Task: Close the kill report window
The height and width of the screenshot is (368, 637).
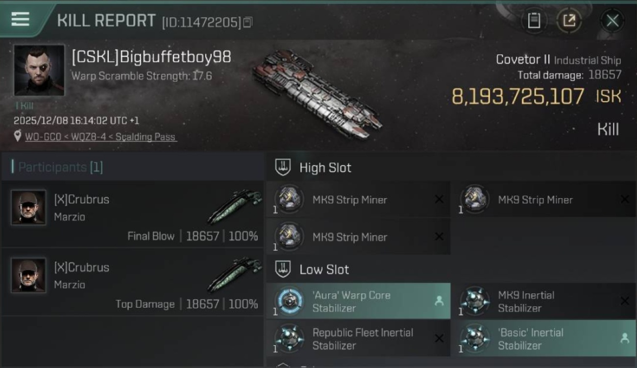Action: click(612, 21)
